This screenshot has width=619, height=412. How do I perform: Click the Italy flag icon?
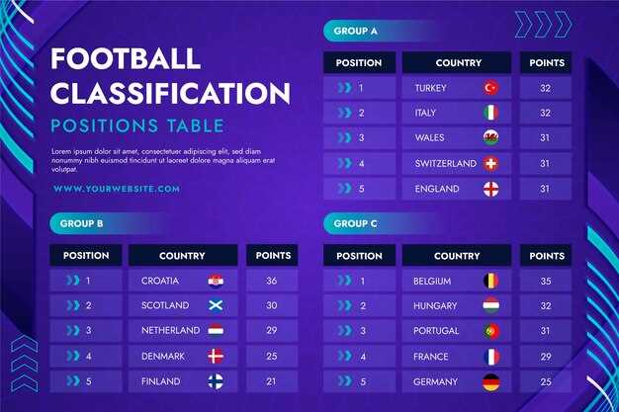[x=490, y=113]
